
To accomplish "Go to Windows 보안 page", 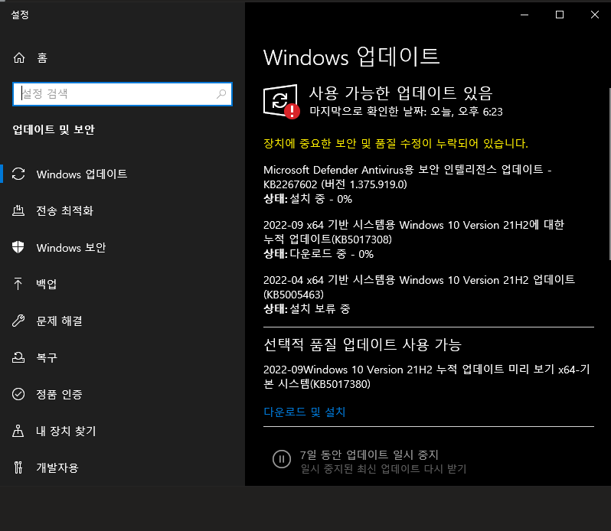I will coord(123,248).
